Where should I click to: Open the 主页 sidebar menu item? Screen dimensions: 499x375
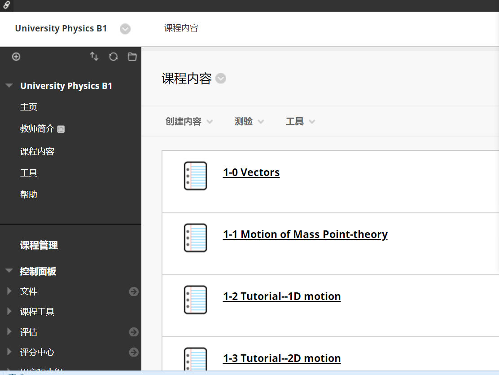29,107
